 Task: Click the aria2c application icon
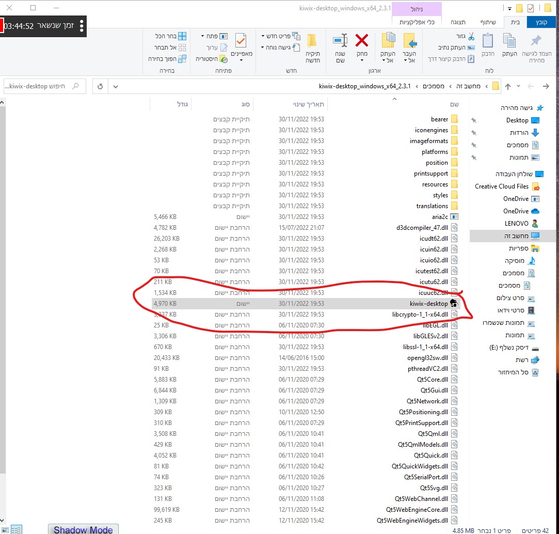(454, 216)
